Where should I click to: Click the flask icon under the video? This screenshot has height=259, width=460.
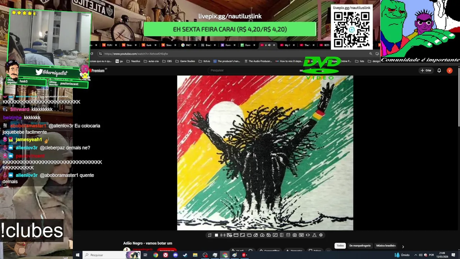pos(314,235)
